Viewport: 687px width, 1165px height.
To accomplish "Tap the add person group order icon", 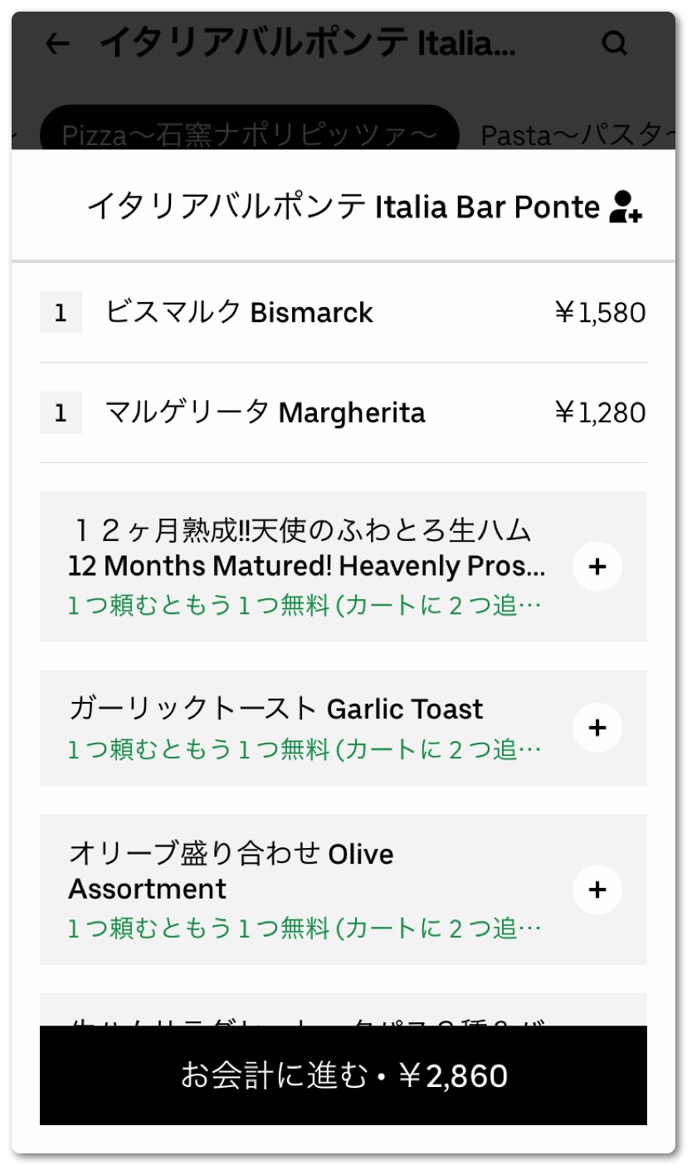I will [x=626, y=207].
